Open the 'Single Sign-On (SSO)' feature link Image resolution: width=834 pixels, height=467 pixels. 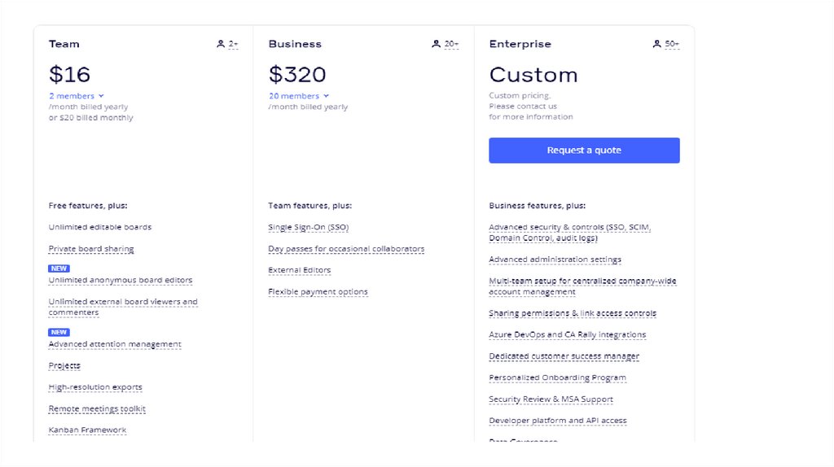pos(308,227)
